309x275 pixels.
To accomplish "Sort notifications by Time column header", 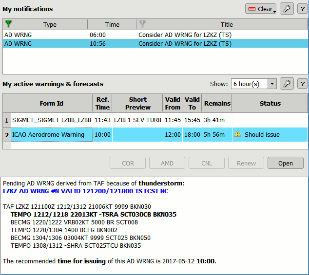I will [112, 24].
